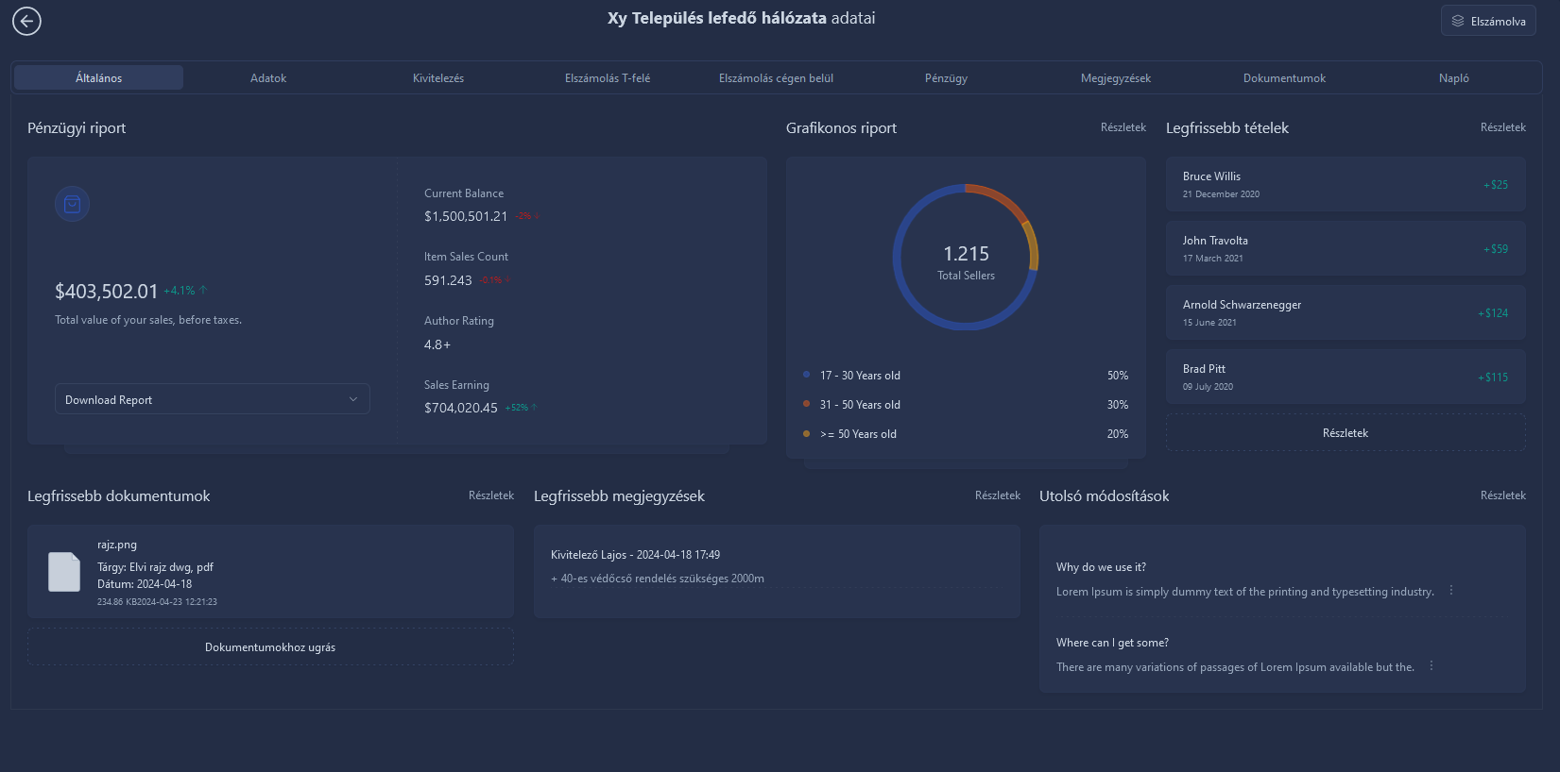Image resolution: width=1560 pixels, height=772 pixels.
Task: Click the Current Balance value $1,500,501.21
Action: pos(466,216)
